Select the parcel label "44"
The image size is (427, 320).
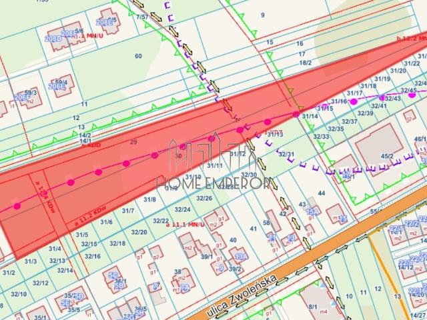coord(322,193)
